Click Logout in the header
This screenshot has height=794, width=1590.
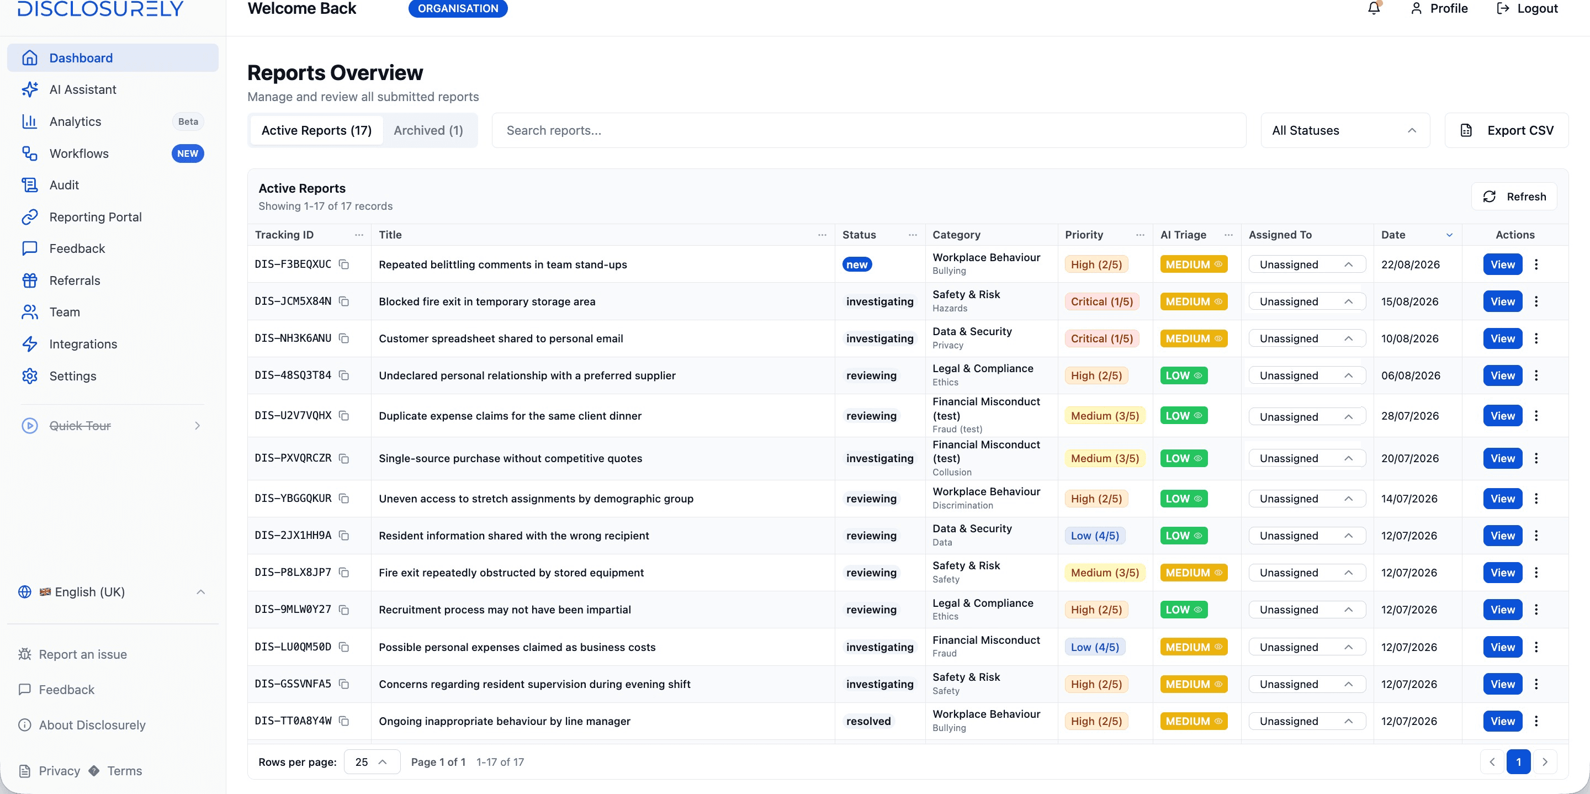[x=1528, y=8]
